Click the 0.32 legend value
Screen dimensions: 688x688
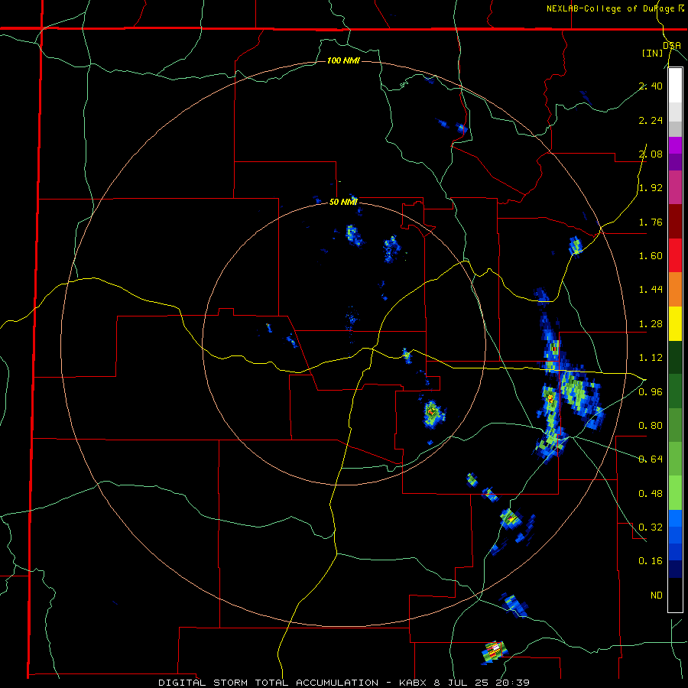pyautogui.click(x=651, y=527)
